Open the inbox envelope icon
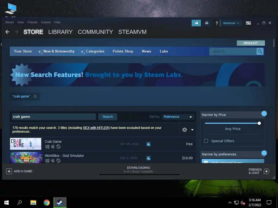The height and width of the screenshot is (208, 278). (x=207, y=23)
